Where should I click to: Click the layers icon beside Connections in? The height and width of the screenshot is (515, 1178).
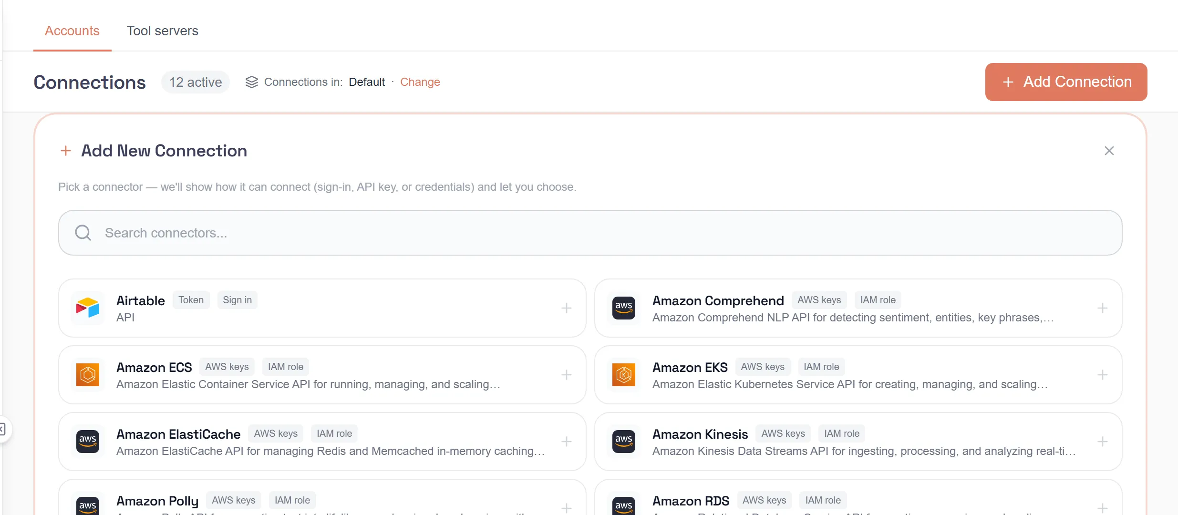(251, 82)
